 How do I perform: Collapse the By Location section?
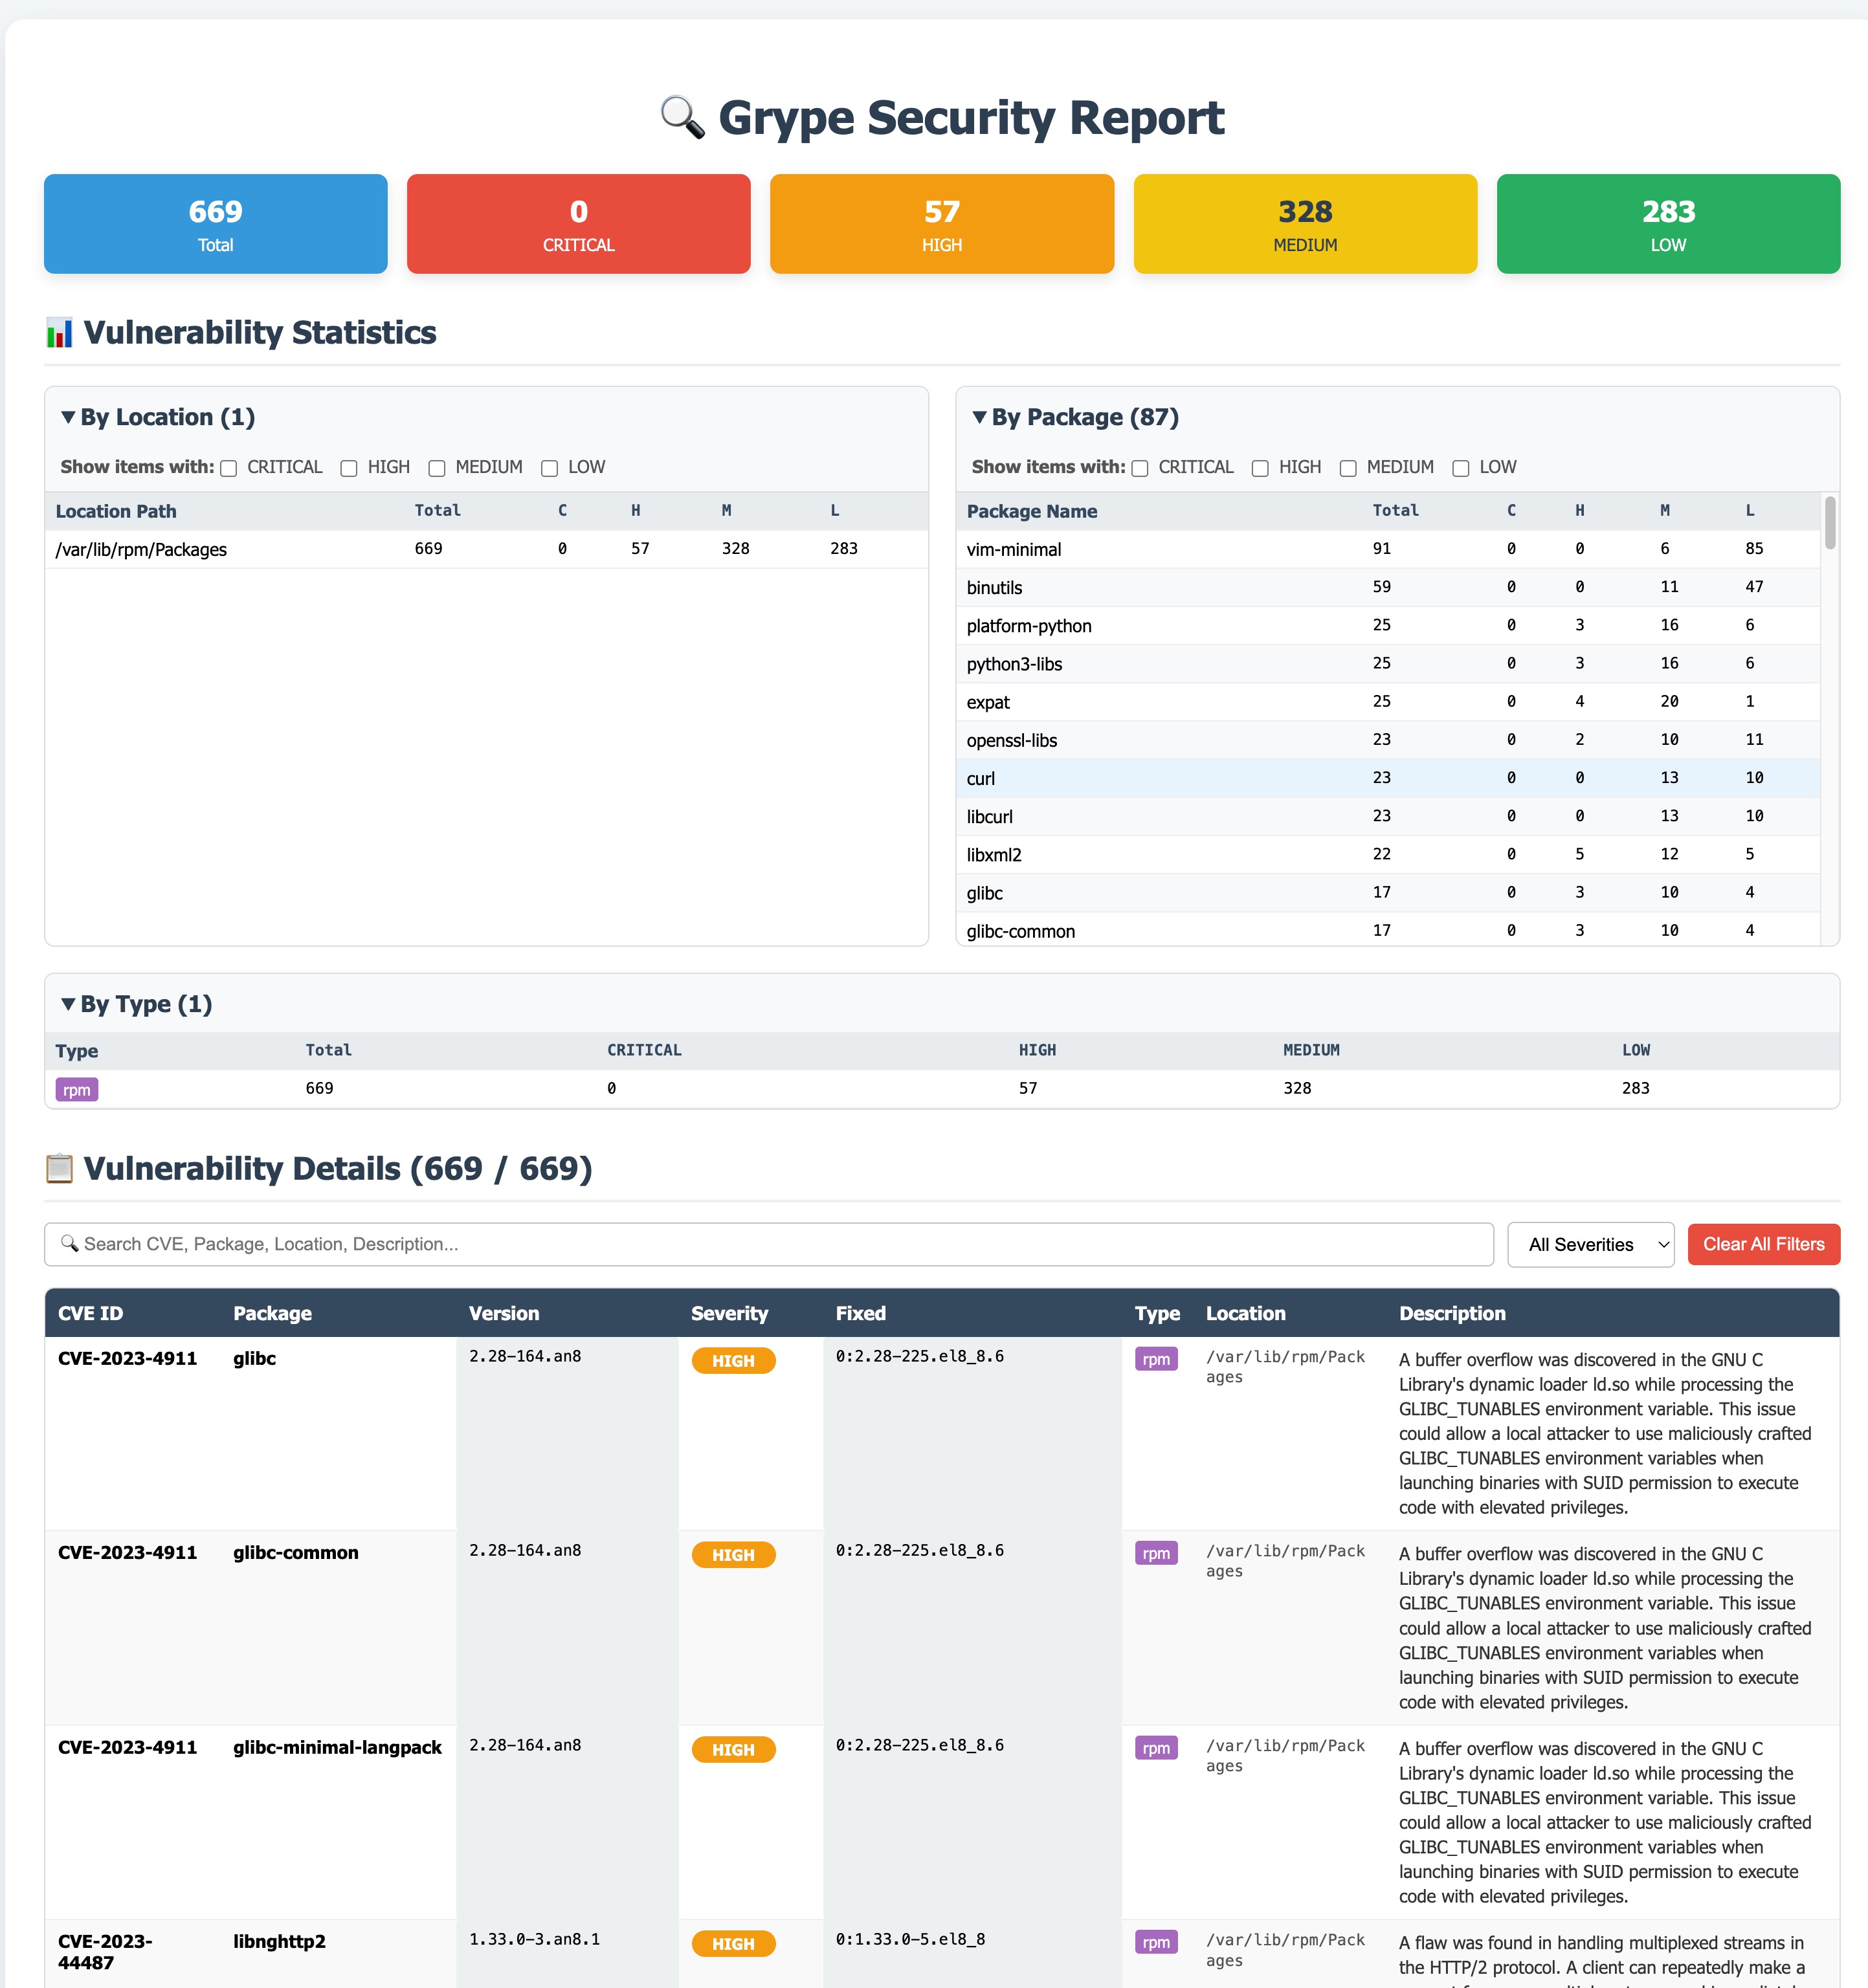158,417
